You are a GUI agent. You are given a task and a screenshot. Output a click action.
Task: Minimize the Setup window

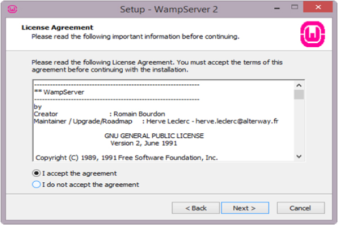pos(277,8)
